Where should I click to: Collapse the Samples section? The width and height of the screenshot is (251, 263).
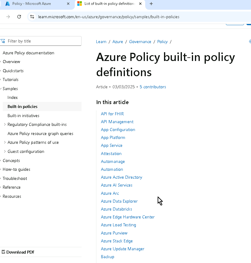click(10, 89)
